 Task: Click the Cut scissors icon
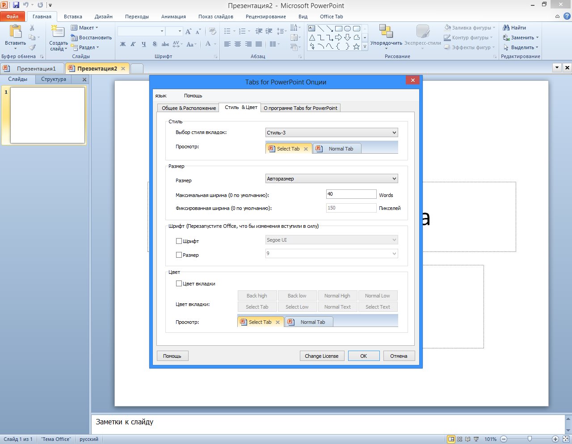click(x=32, y=28)
